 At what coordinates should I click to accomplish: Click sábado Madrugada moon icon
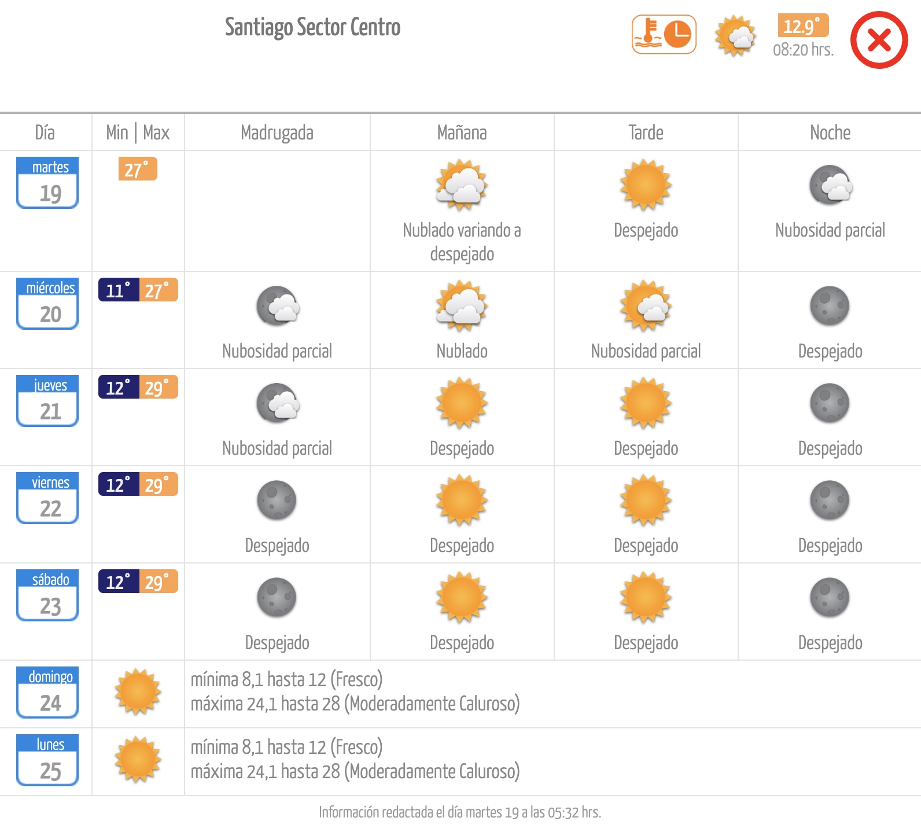coord(277,598)
